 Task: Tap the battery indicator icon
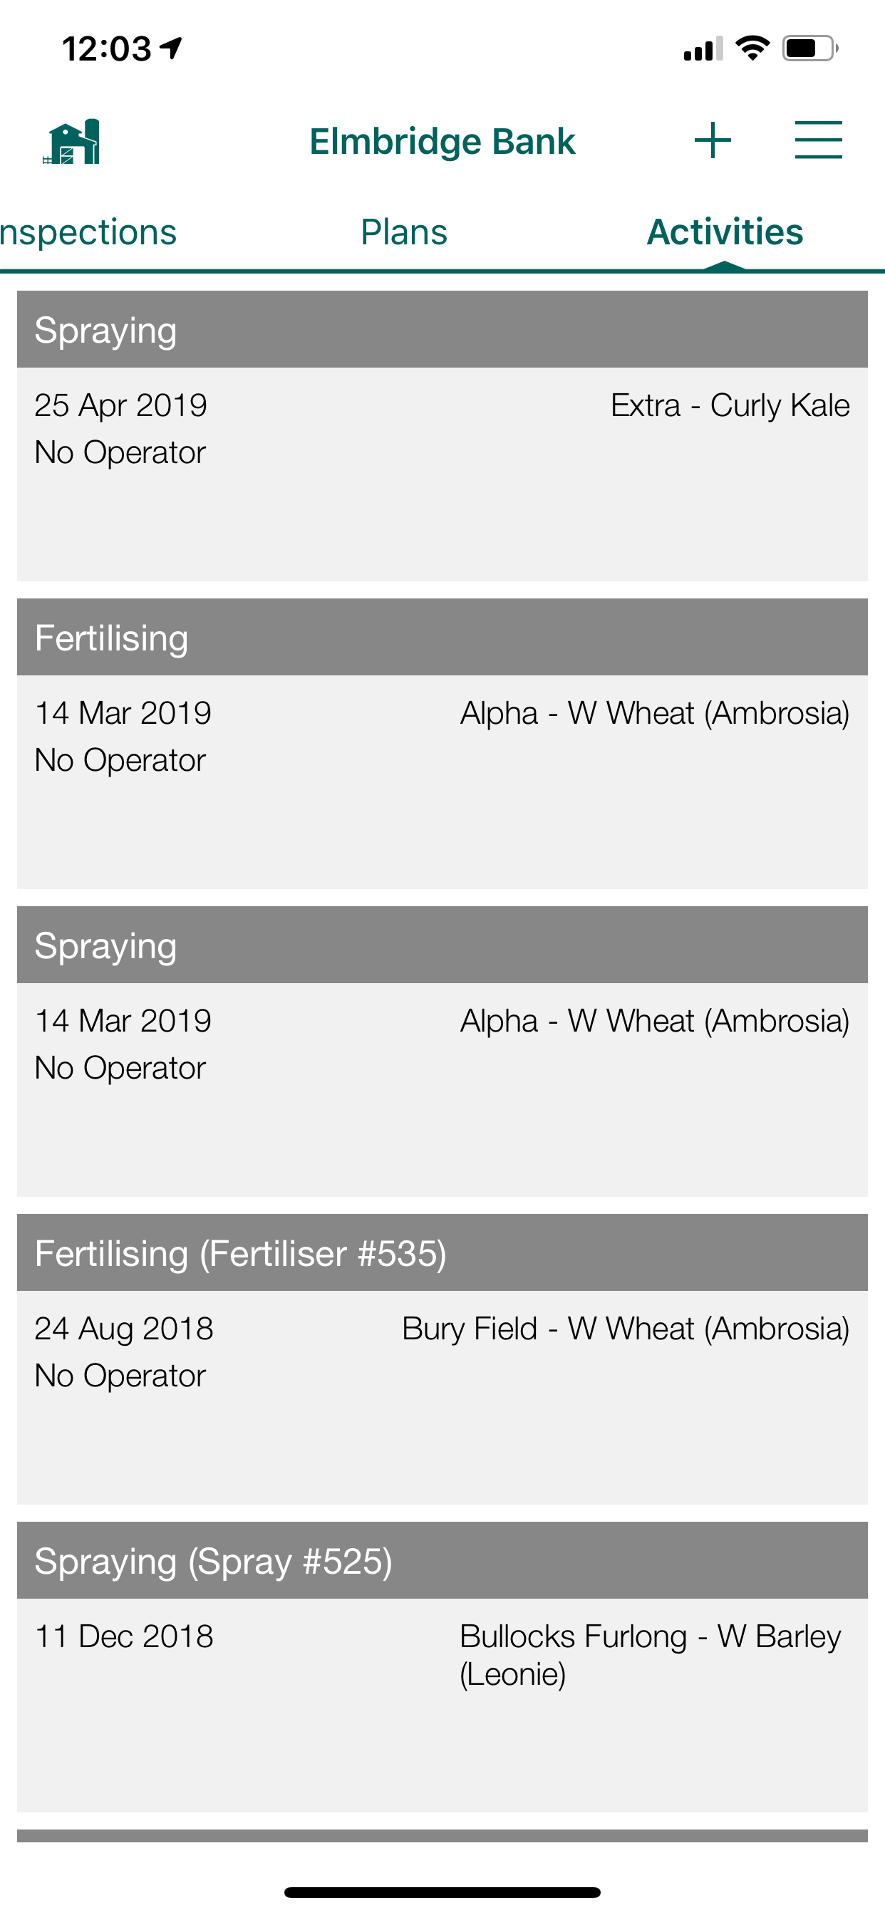coord(810,48)
